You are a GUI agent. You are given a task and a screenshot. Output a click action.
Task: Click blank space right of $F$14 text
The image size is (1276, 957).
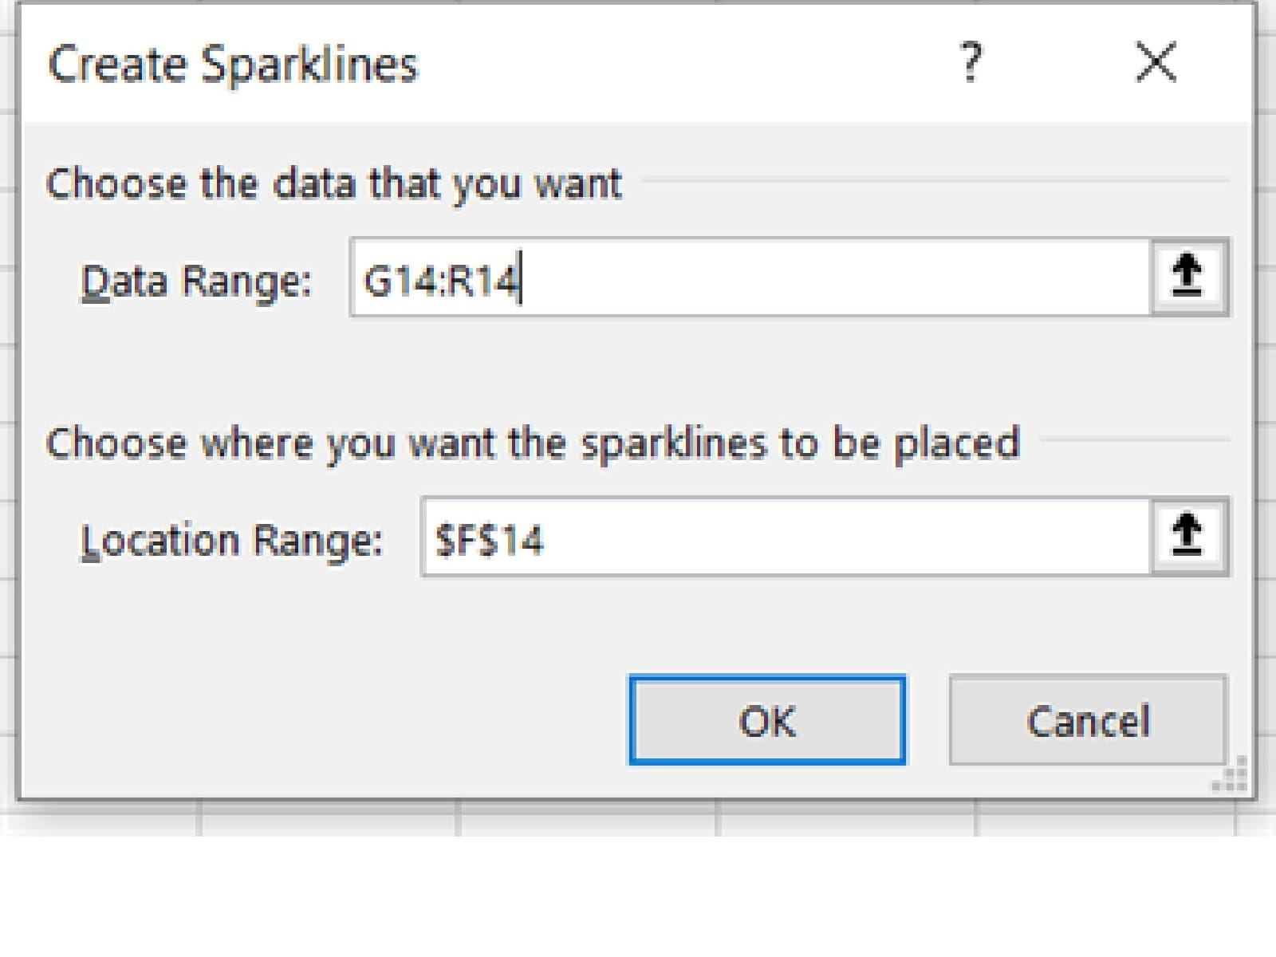(x=845, y=537)
